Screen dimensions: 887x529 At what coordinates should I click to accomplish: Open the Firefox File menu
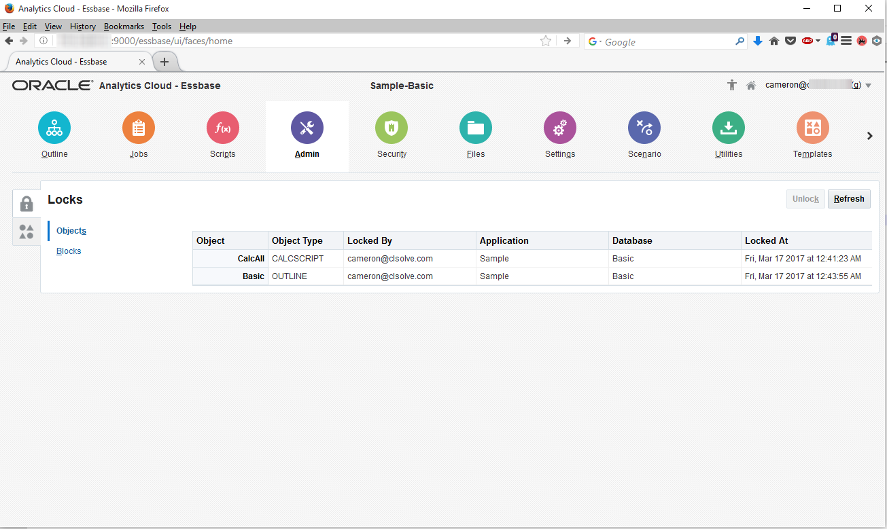9,26
